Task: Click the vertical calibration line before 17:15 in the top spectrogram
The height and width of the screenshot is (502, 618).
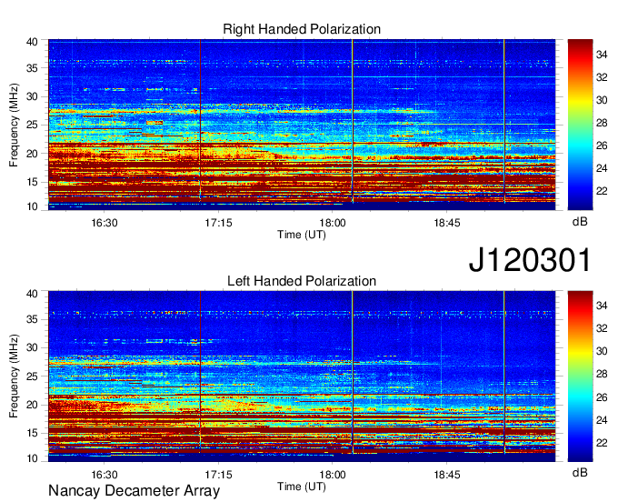Action: tap(200, 121)
